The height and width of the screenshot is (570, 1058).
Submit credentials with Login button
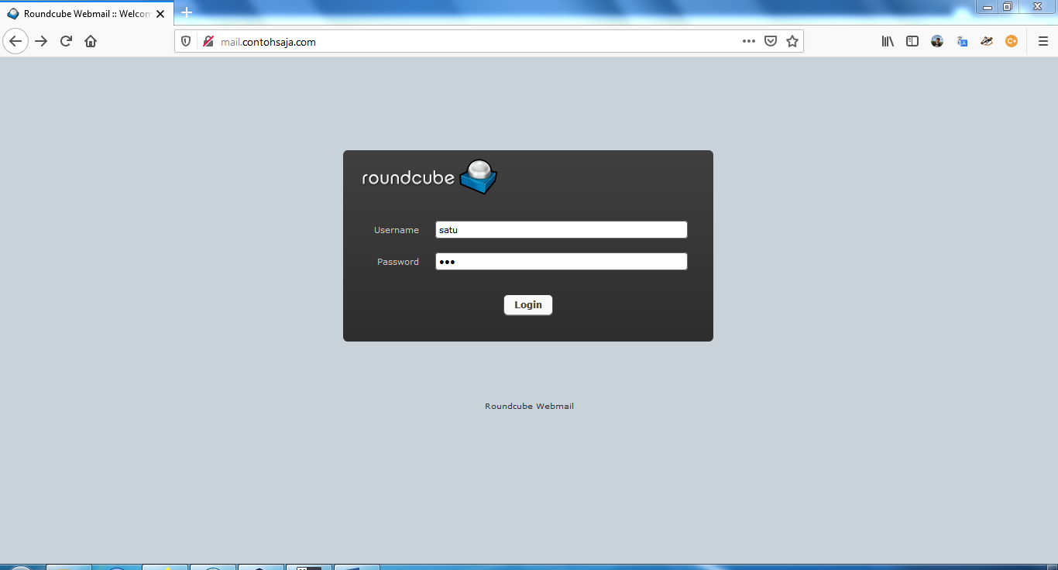tap(528, 305)
